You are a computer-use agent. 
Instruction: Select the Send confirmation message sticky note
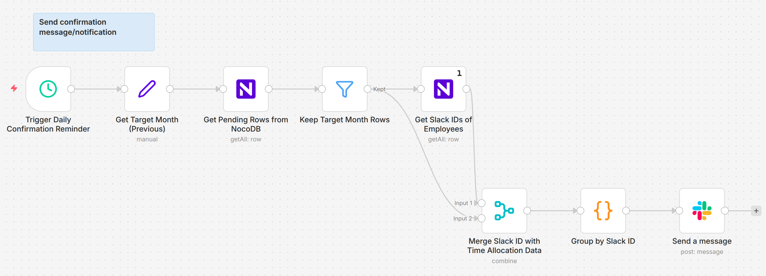tap(93, 32)
